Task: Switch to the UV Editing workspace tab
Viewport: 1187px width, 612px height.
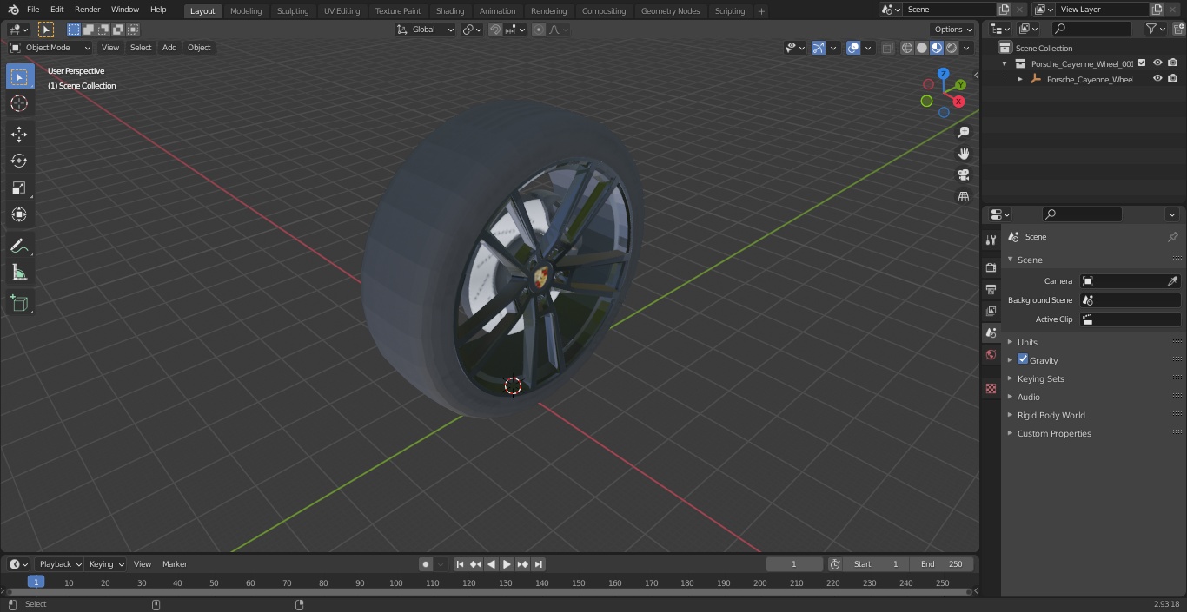Action: (x=342, y=11)
